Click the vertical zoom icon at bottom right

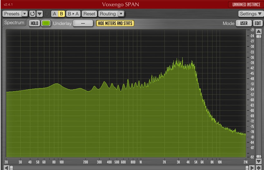pyautogui.click(x=259, y=168)
